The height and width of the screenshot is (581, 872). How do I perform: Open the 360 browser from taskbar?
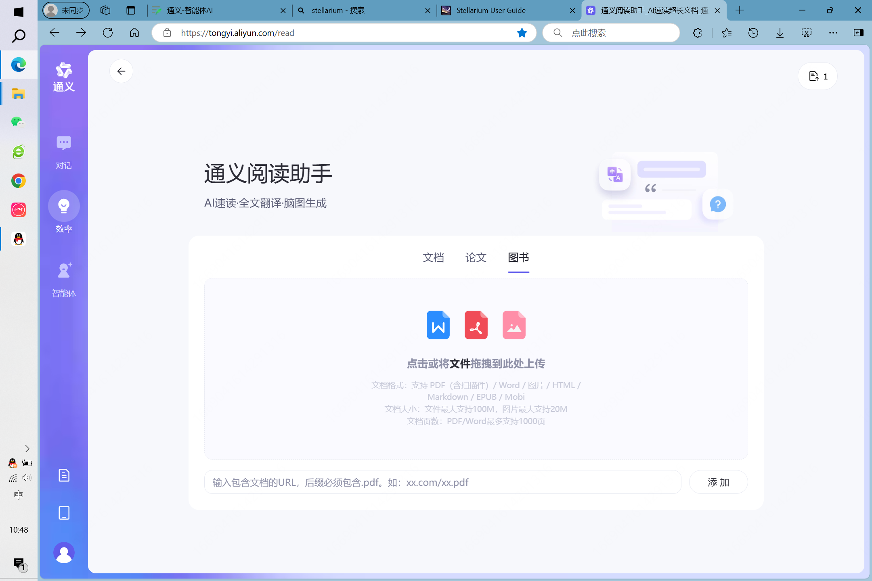(x=19, y=152)
